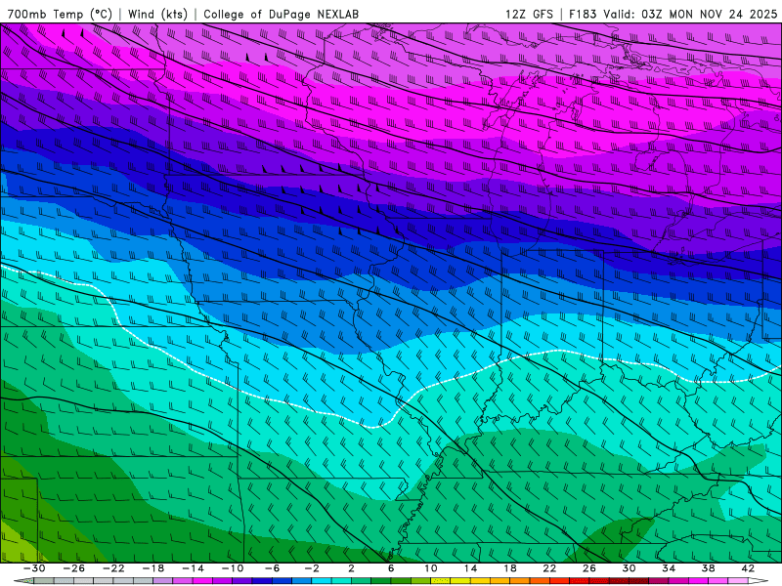782x586 pixels.
Task: Pick the dark blue swatch right of -8 tick
Action: [x=262, y=581]
